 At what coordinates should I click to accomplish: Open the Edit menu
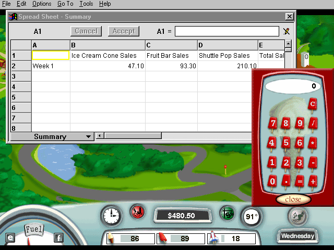click(x=21, y=4)
